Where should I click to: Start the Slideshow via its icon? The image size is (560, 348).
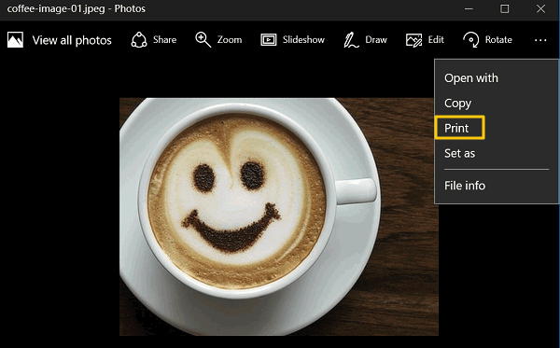(269, 39)
